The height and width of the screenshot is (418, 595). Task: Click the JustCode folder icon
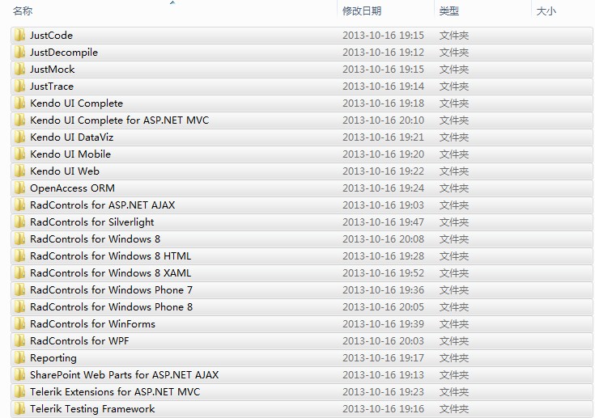click(19, 36)
